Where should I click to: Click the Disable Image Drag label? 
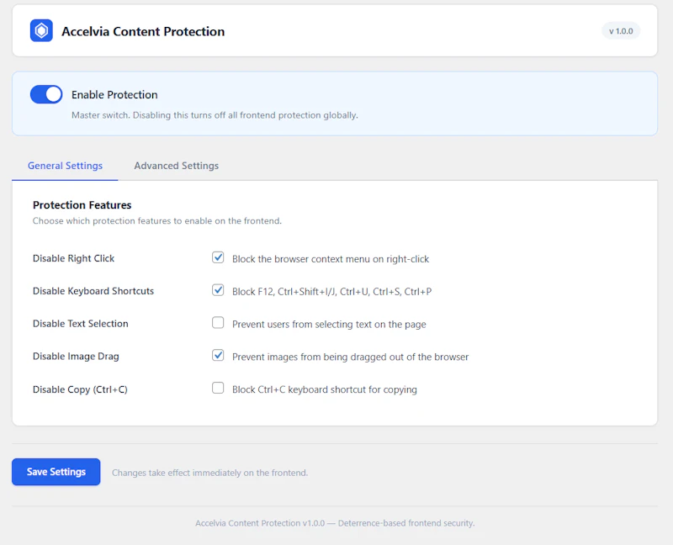tap(76, 357)
